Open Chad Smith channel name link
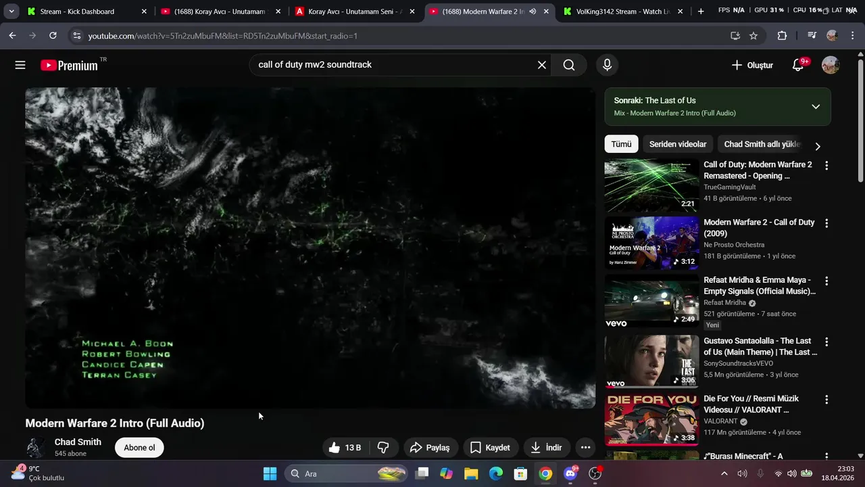 pyautogui.click(x=78, y=442)
